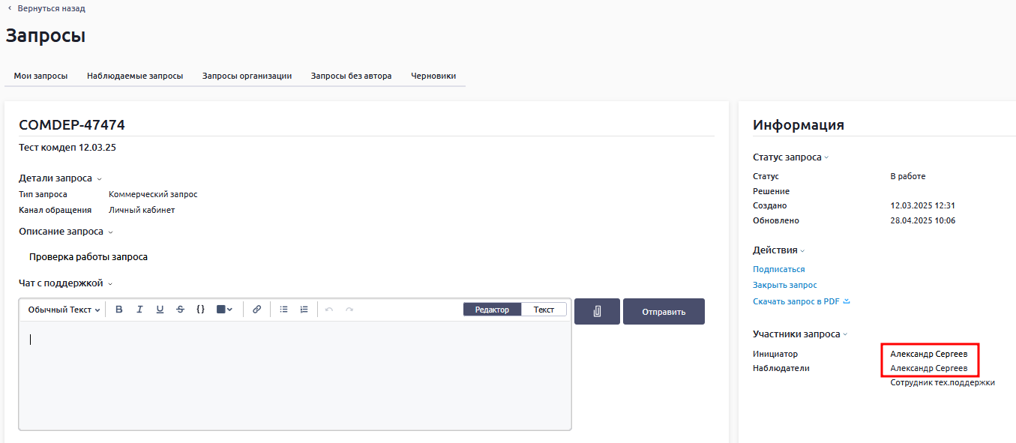1016x443 pixels.
Task: Insert a link with chain icon
Action: [256, 310]
